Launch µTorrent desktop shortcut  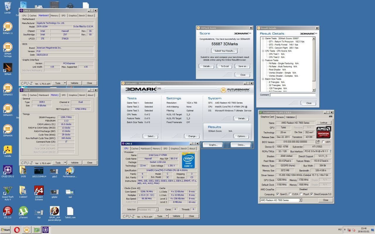point(23,212)
